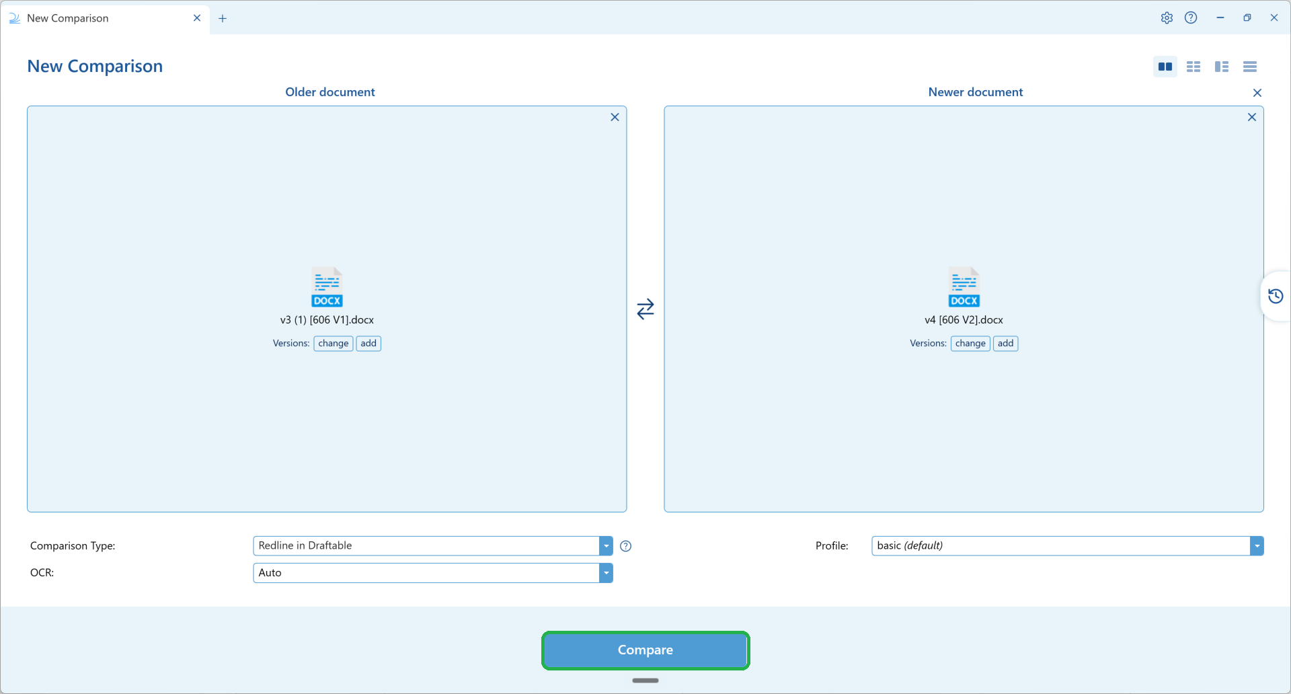Select four-pane grid layout view
The height and width of the screenshot is (694, 1291).
click(1194, 67)
